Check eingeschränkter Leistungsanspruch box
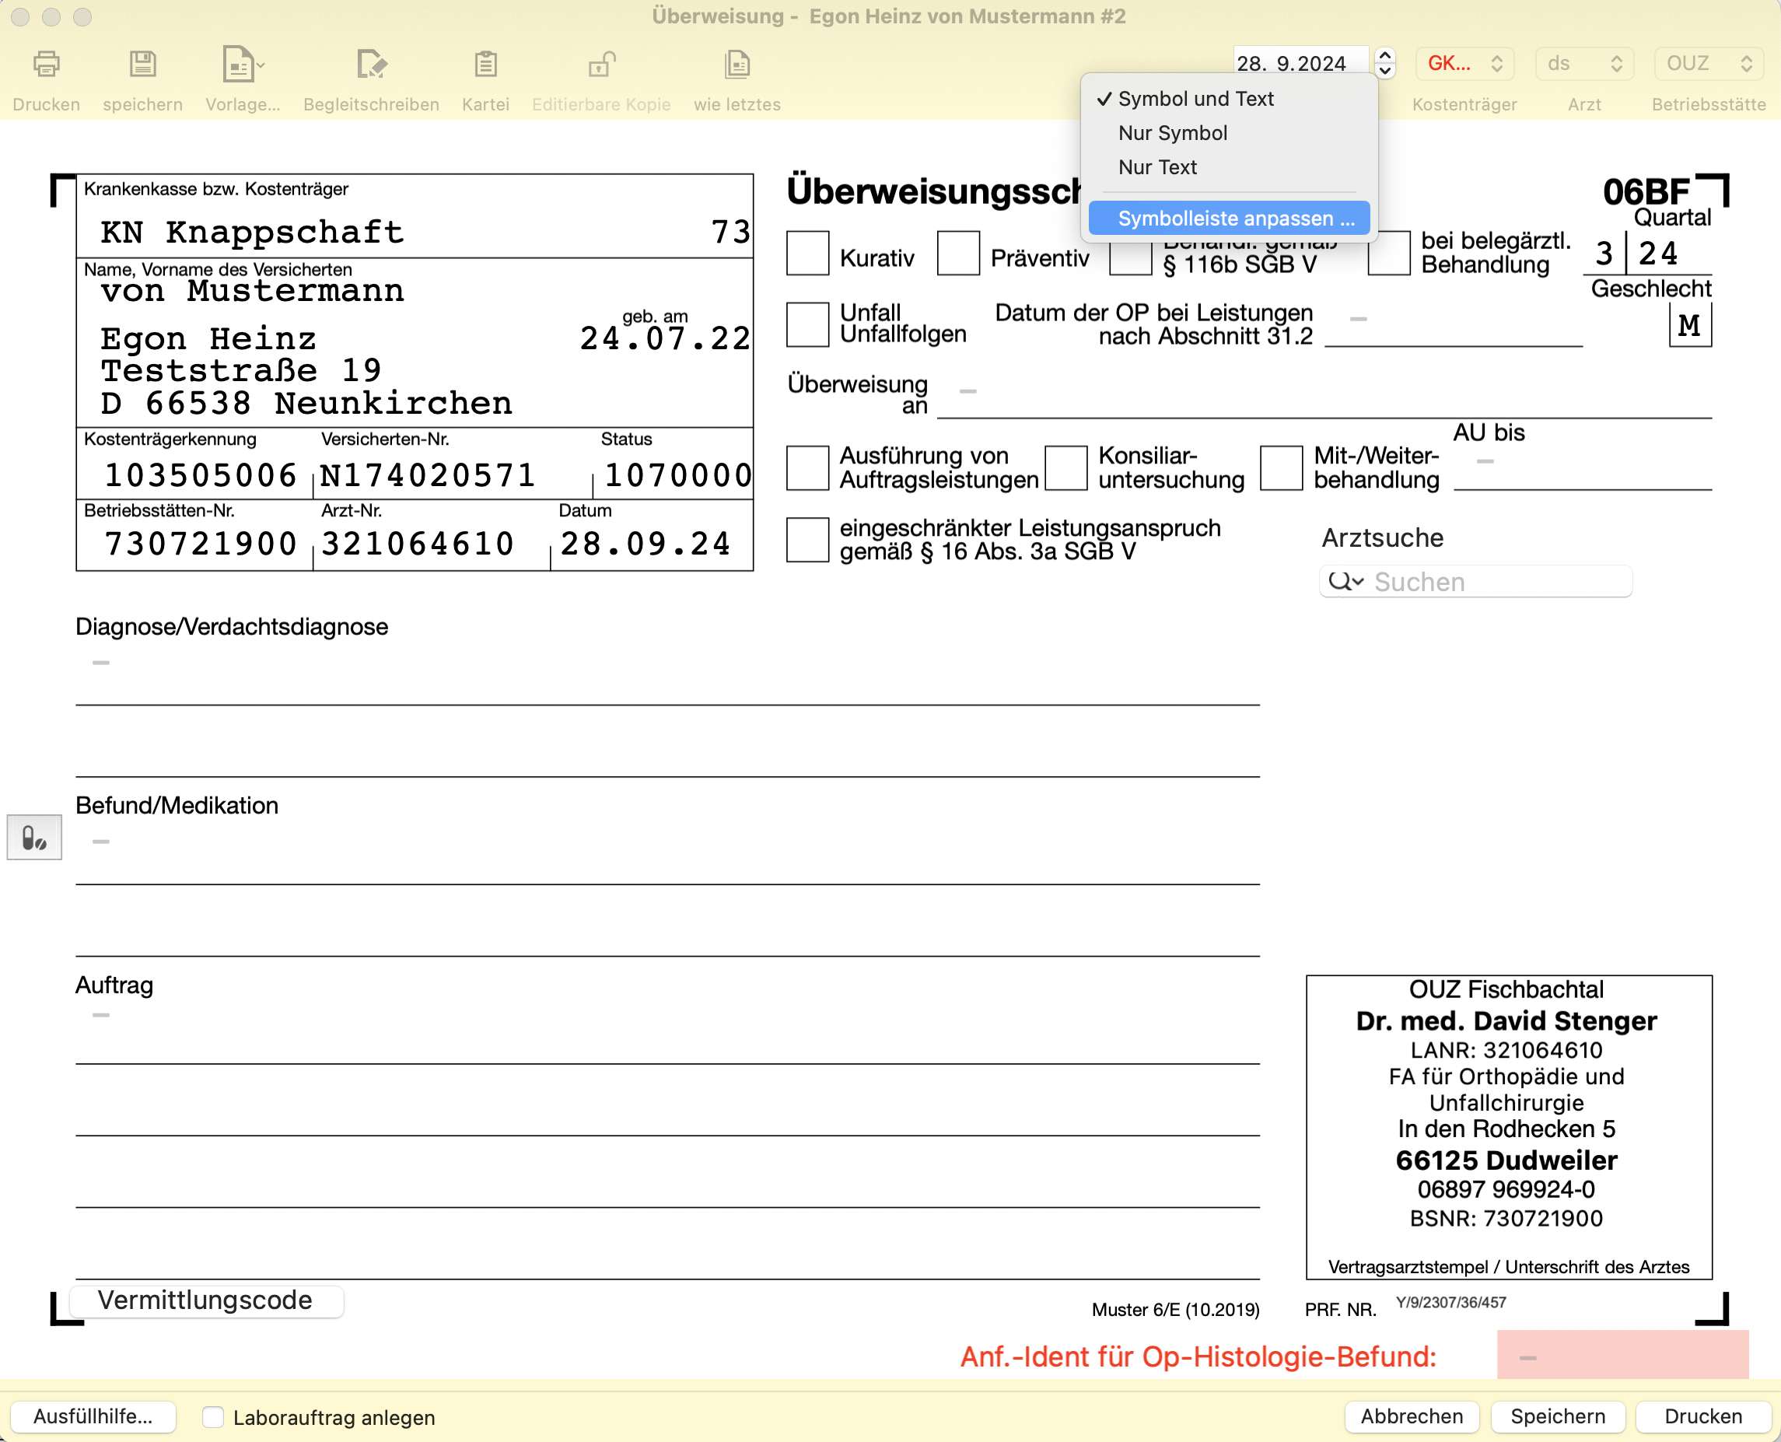Screen dimensions: 1781x1442 click(807, 540)
